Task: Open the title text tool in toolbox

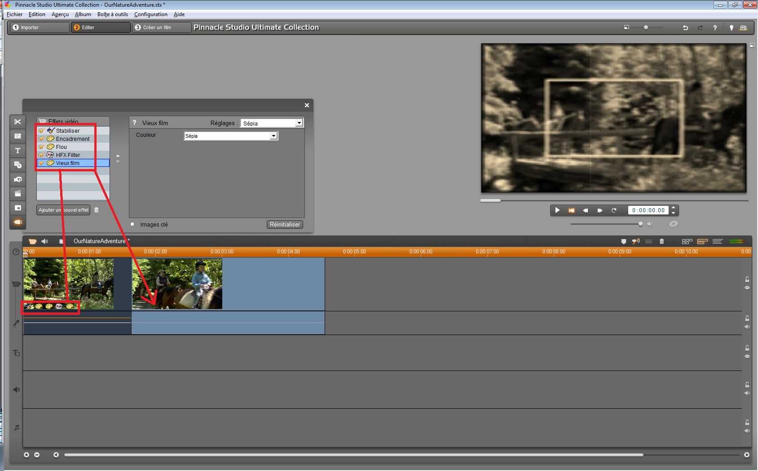Action: (18, 151)
